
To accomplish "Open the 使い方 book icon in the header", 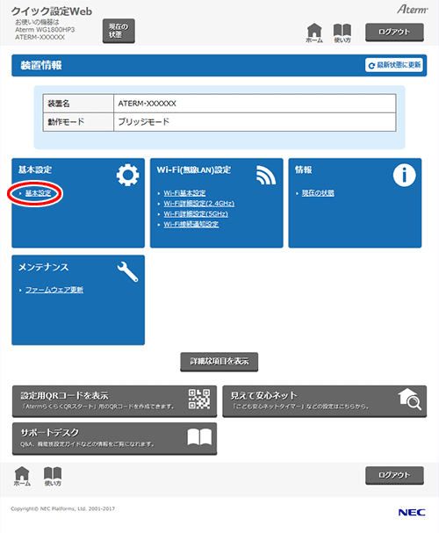I will 342,33.
